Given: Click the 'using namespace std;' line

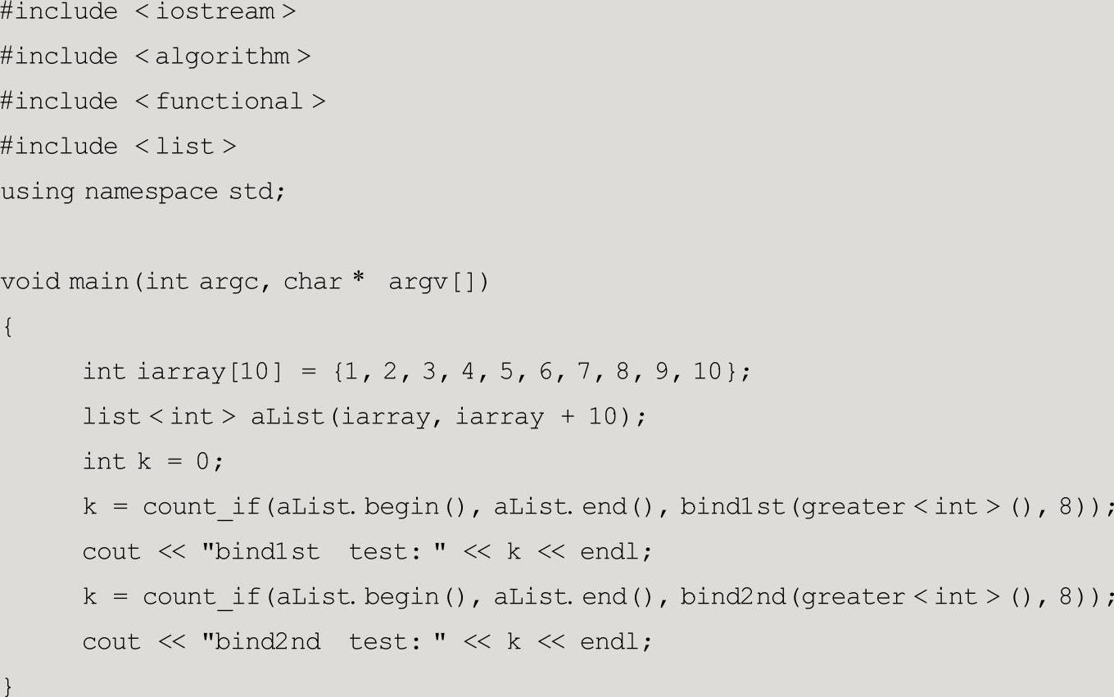Looking at the screenshot, I should (143, 192).
